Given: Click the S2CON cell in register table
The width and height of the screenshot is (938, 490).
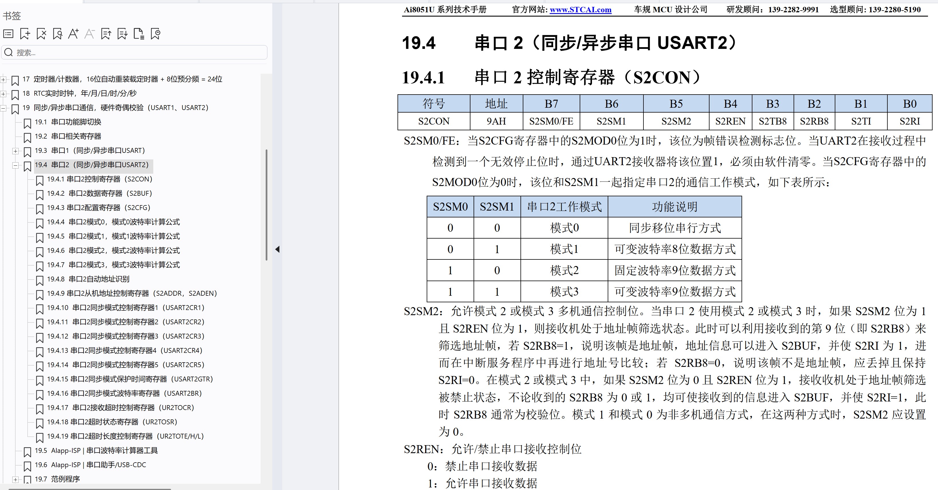Looking at the screenshot, I should click(x=434, y=121).
